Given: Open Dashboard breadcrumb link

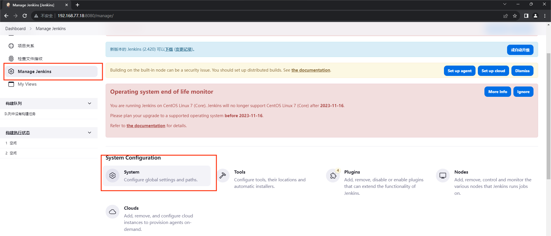Looking at the screenshot, I should [x=15, y=29].
